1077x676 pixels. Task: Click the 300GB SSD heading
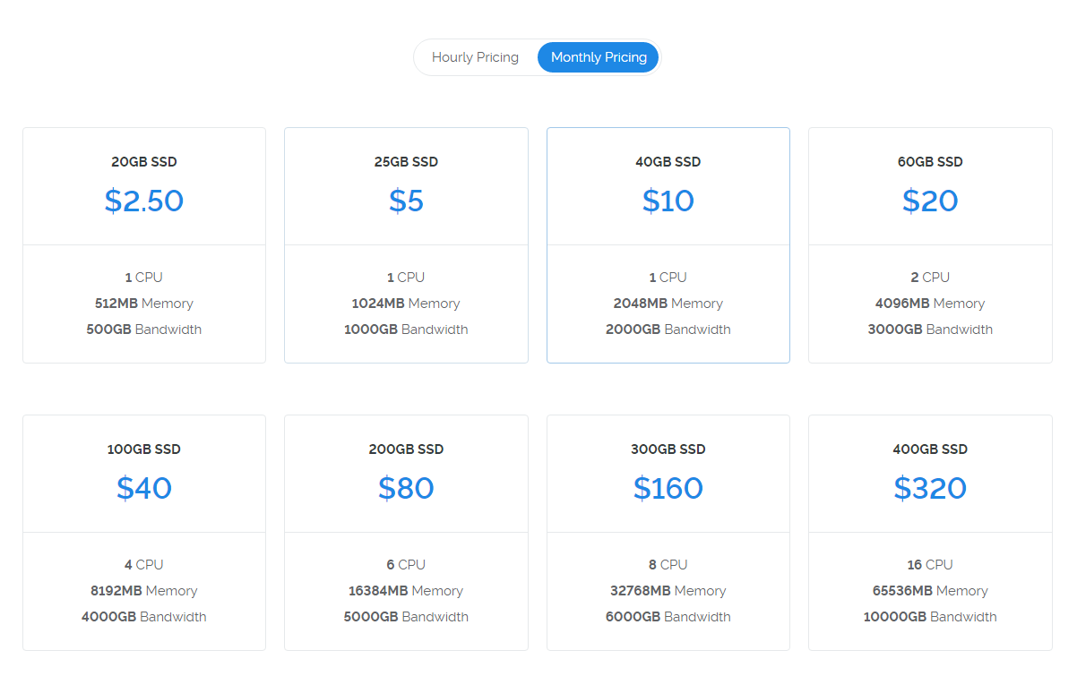[x=668, y=449]
